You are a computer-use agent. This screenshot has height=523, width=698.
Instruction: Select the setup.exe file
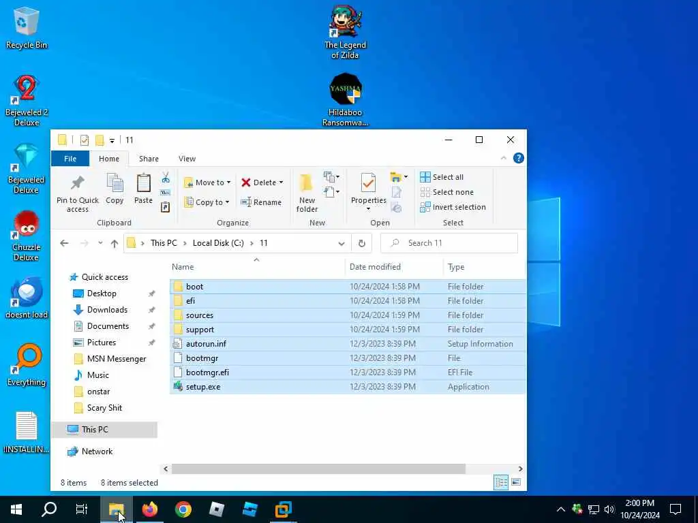click(347, 387)
